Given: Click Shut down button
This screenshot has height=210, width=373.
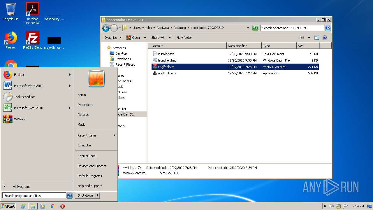Looking at the screenshot, I should [x=85, y=195].
